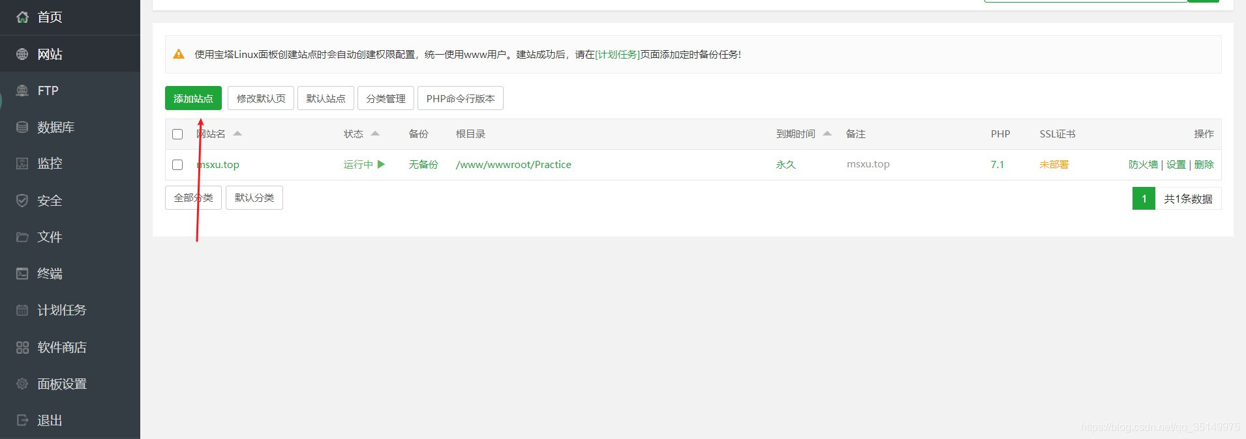Open the [计划任务] link in notice

617,54
